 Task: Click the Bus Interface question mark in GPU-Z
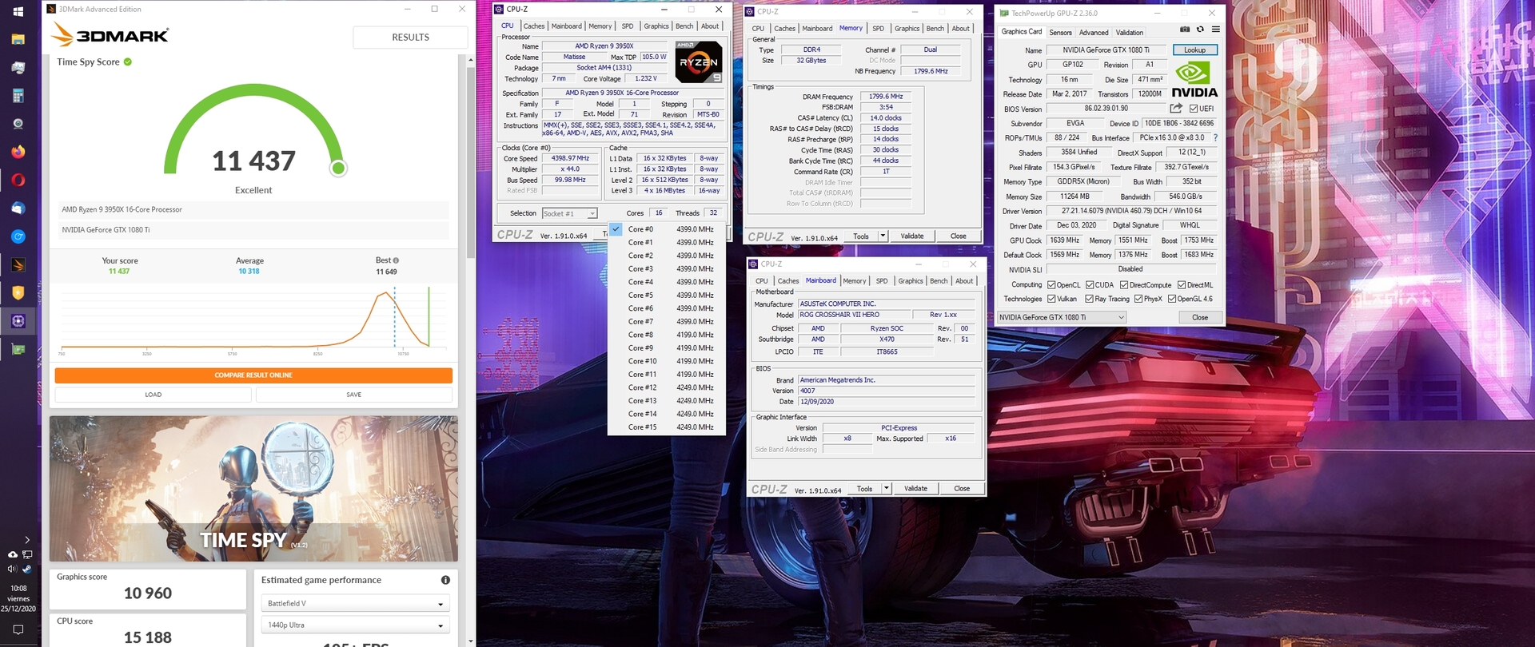(1215, 137)
